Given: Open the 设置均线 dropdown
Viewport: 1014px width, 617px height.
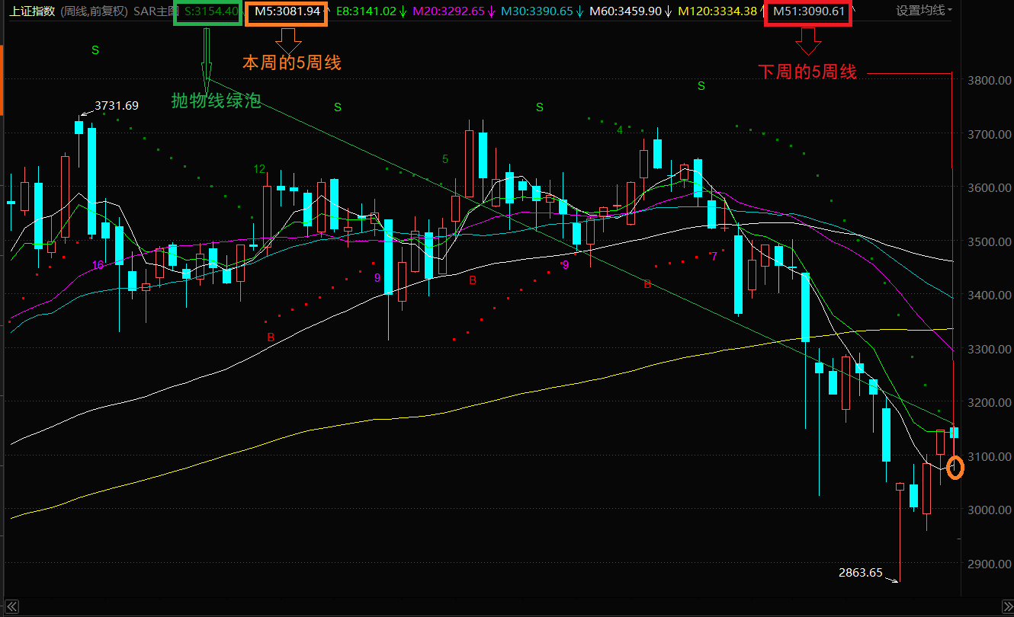Looking at the screenshot, I should [924, 11].
